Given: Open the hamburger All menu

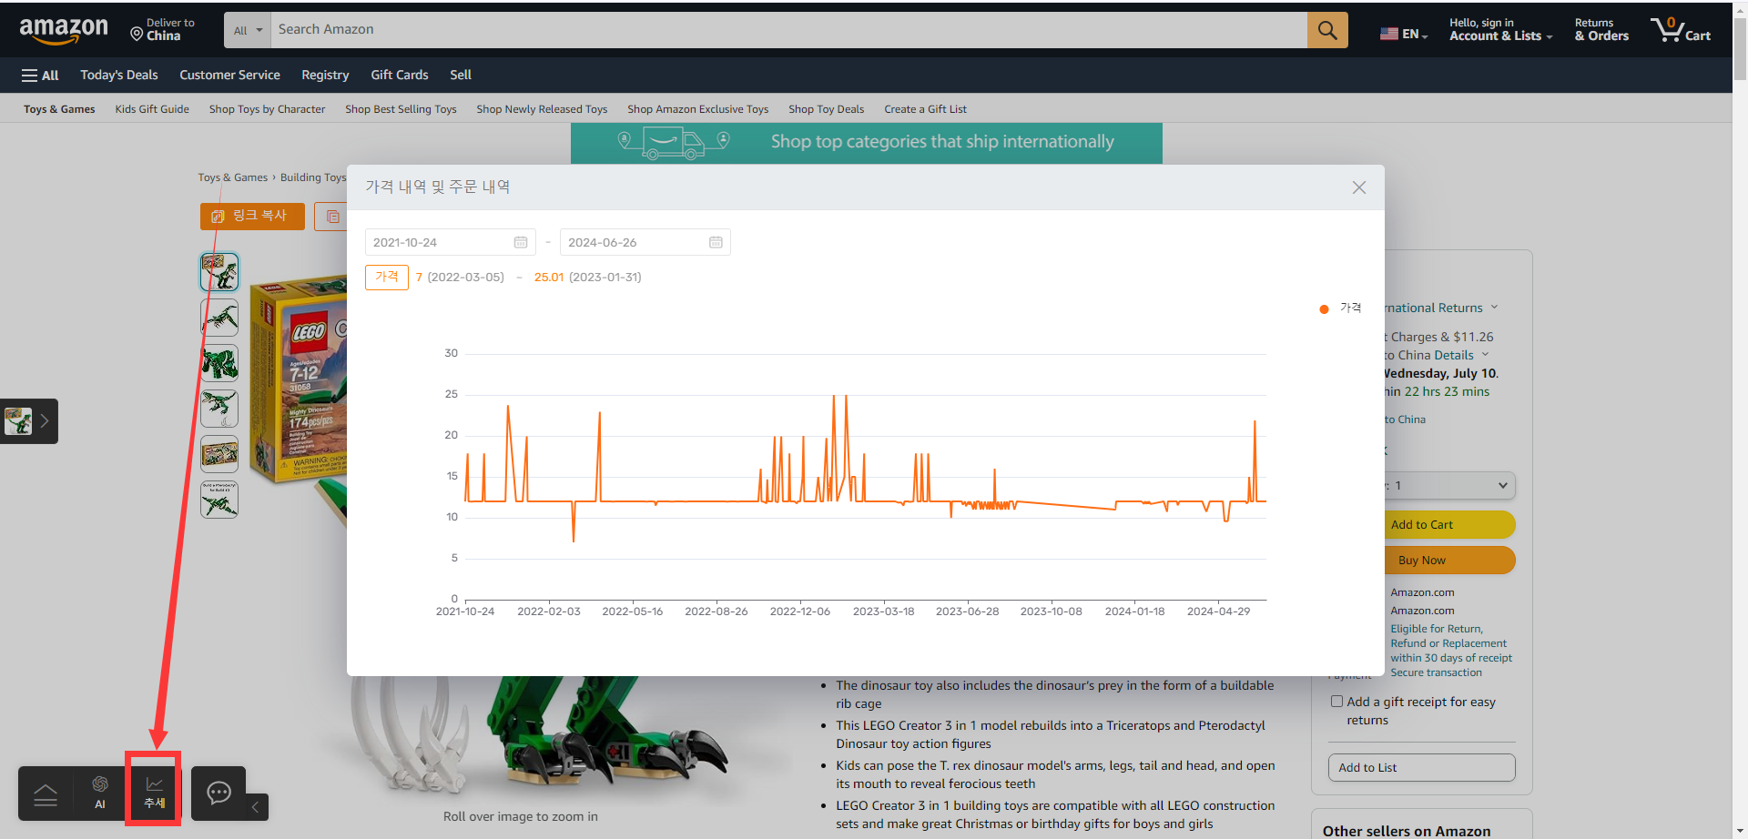Looking at the screenshot, I should [x=40, y=76].
